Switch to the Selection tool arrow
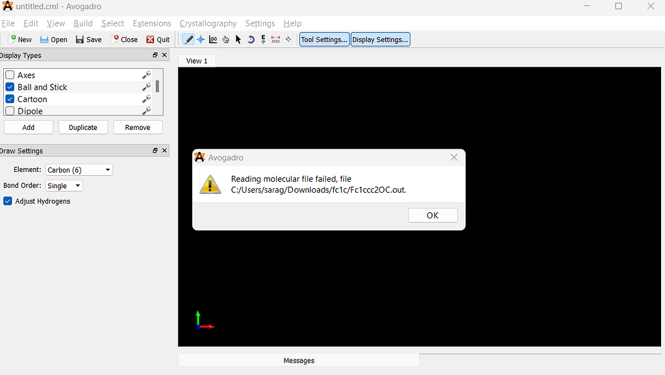The width and height of the screenshot is (665, 375). [x=238, y=39]
